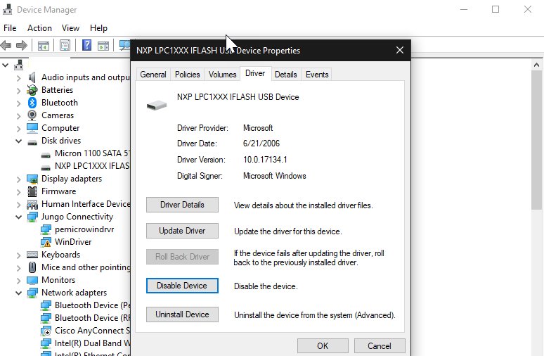Click the Batteries category icon
The width and height of the screenshot is (544, 356).
(x=32, y=90)
